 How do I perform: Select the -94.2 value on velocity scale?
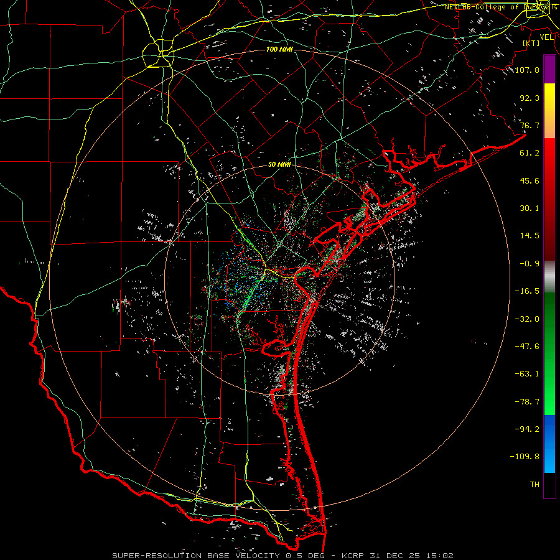(527, 429)
